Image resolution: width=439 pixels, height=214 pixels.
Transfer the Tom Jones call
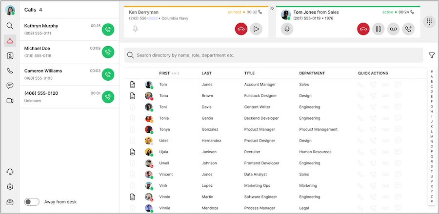pyautogui.click(x=408, y=29)
